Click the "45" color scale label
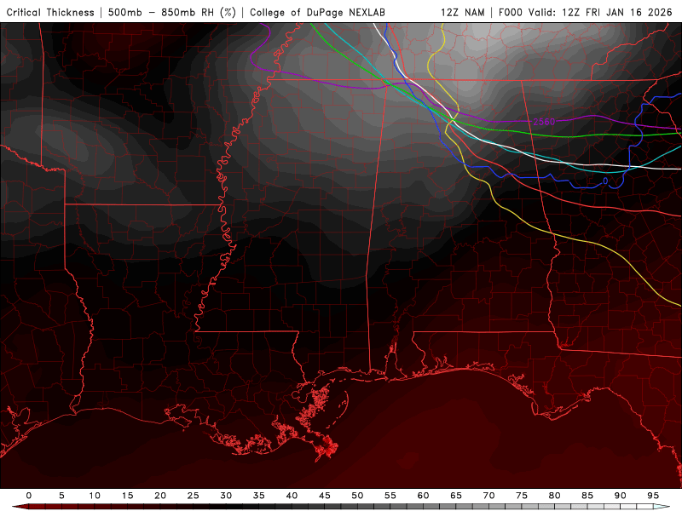Viewport: 682px width, 511px height. point(325,496)
